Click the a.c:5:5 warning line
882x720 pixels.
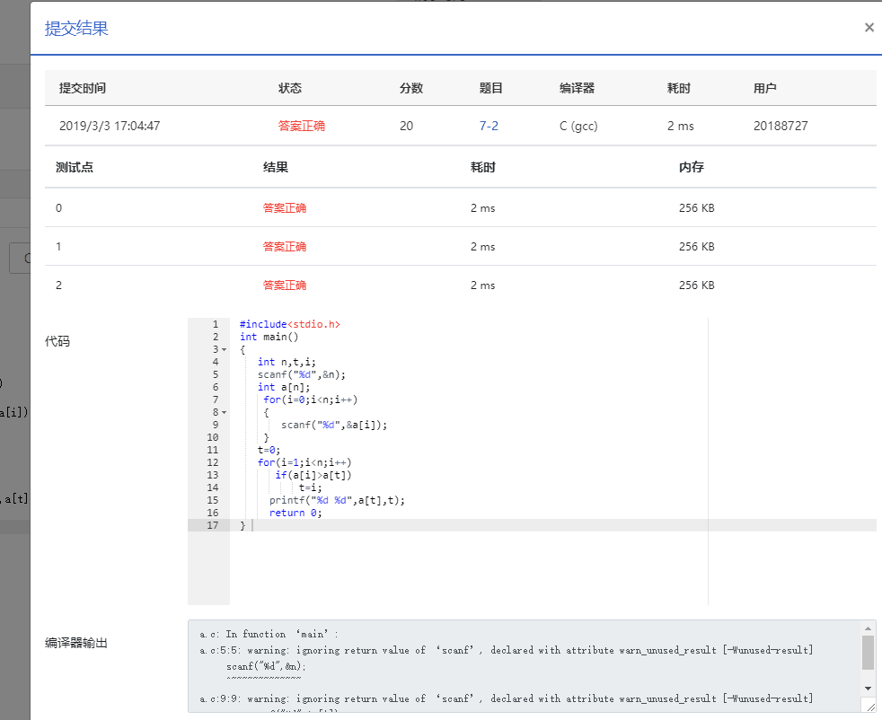click(x=507, y=650)
